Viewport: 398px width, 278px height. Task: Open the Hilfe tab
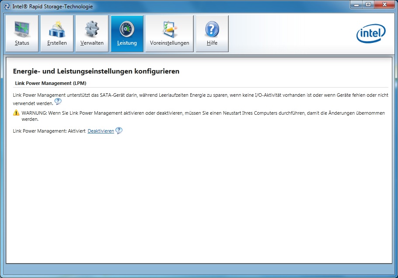212,34
